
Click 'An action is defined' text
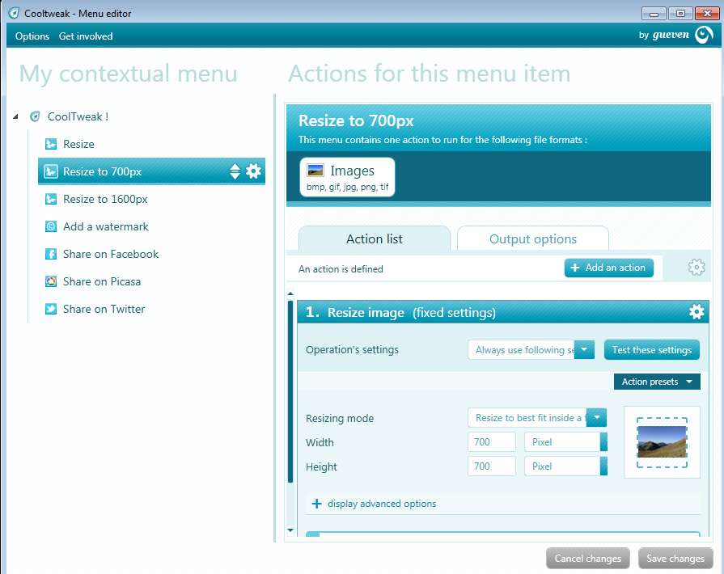(x=341, y=269)
